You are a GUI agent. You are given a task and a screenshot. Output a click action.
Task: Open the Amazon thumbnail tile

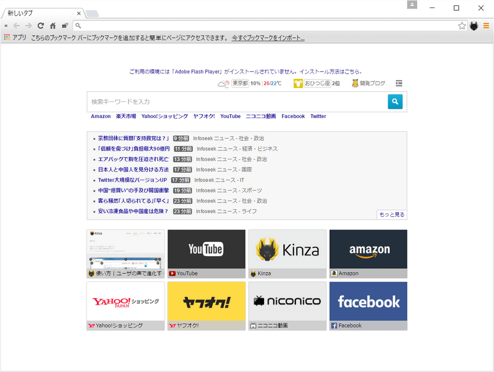tap(368, 254)
